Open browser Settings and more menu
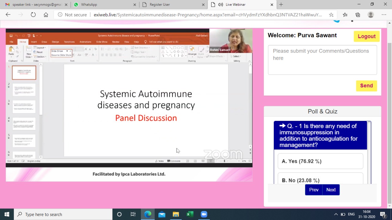 point(384,15)
